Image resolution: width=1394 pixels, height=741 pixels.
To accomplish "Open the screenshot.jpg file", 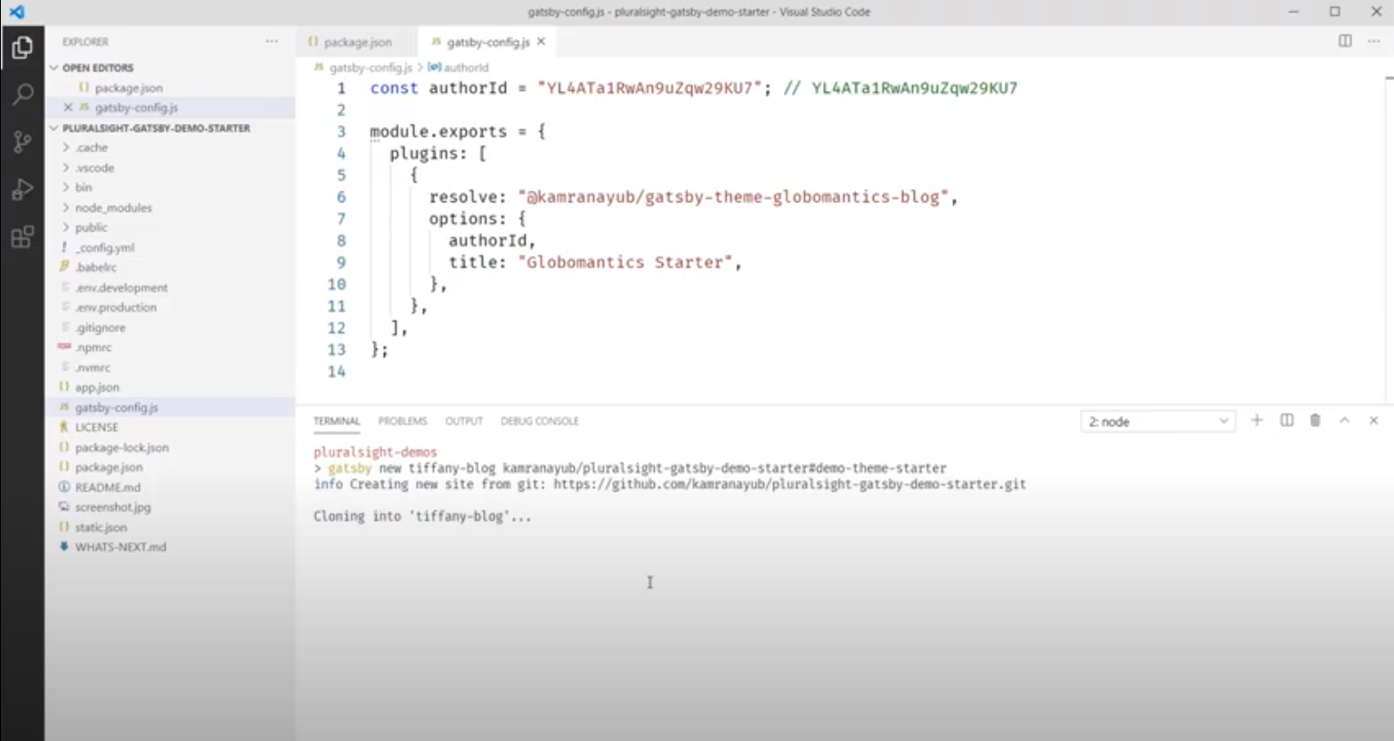I will (x=112, y=507).
